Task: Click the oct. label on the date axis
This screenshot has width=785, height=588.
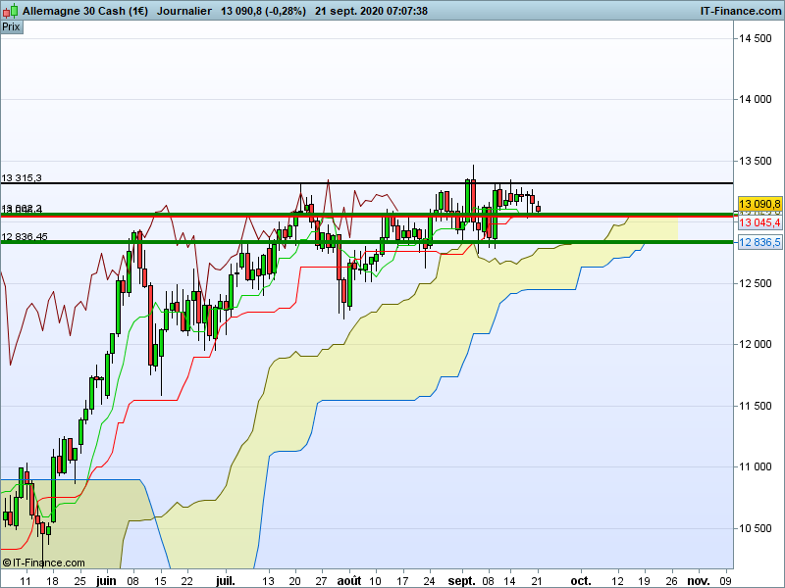Action: point(580,580)
